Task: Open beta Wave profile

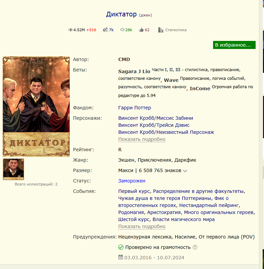Action: [x=171, y=80]
